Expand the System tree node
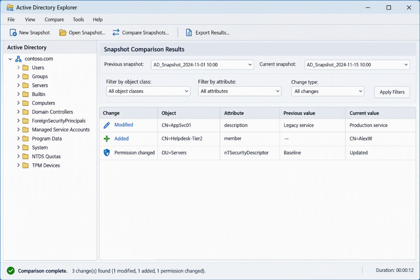This screenshot has width=420, height=280. [18, 148]
